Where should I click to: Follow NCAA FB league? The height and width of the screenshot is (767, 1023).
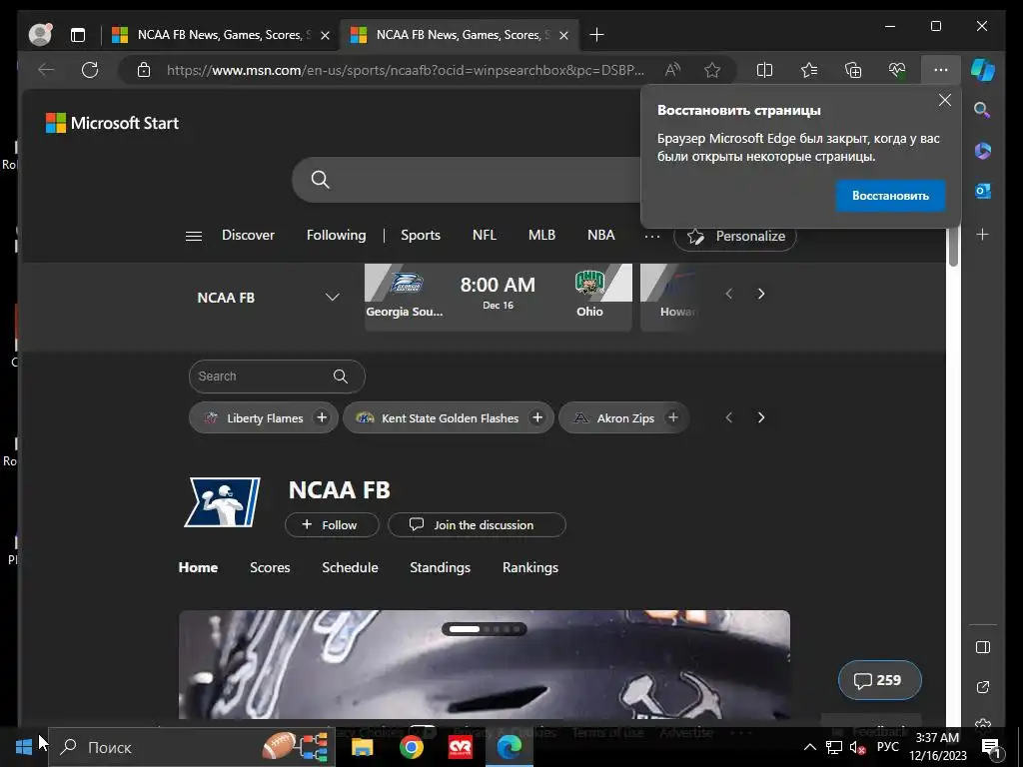coord(332,525)
